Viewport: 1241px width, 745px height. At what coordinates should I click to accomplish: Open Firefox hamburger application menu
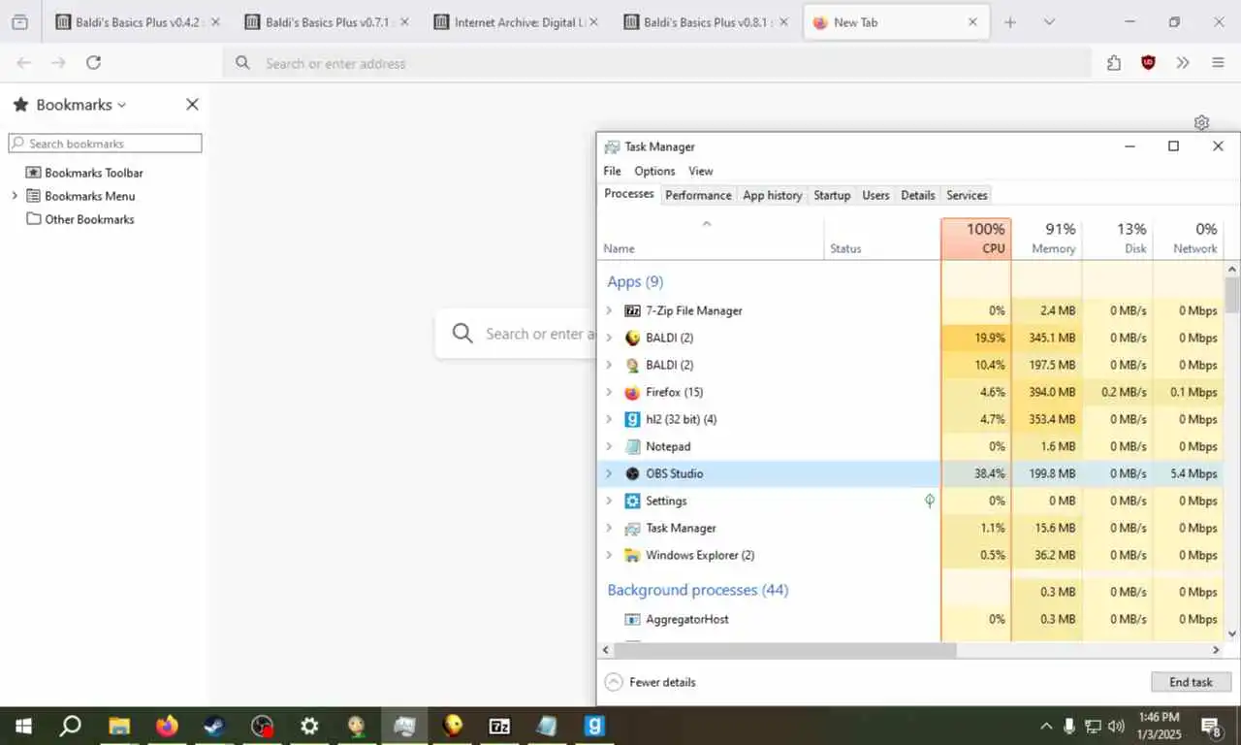point(1218,63)
